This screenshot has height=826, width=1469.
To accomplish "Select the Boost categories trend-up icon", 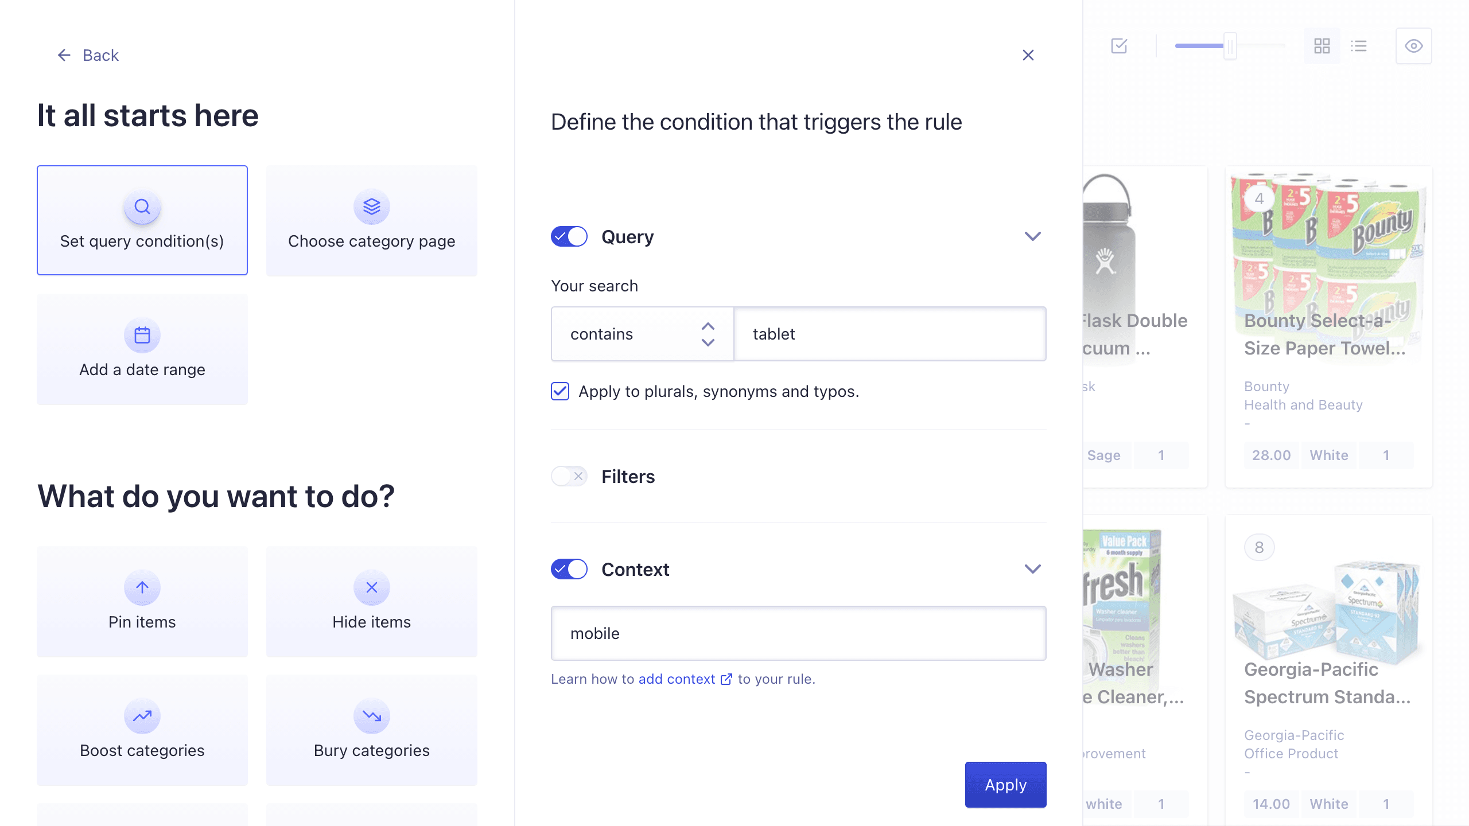I will [142, 716].
